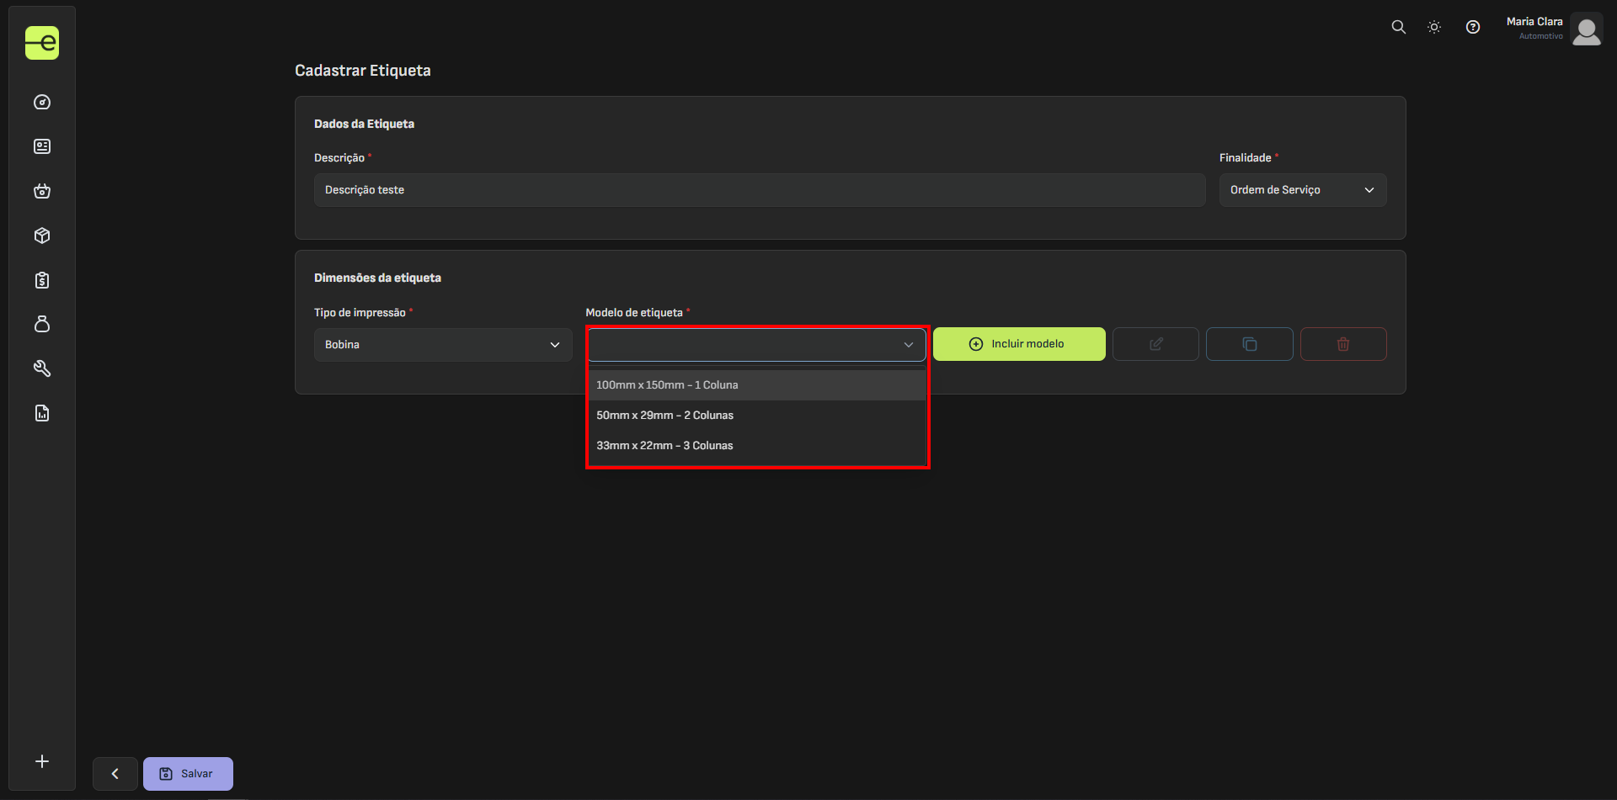Click the delete model trash button

click(x=1343, y=344)
